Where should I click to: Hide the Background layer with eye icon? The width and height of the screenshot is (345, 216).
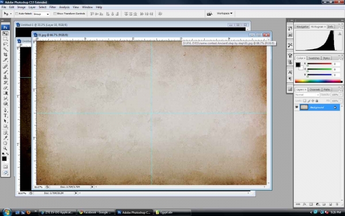click(x=297, y=107)
